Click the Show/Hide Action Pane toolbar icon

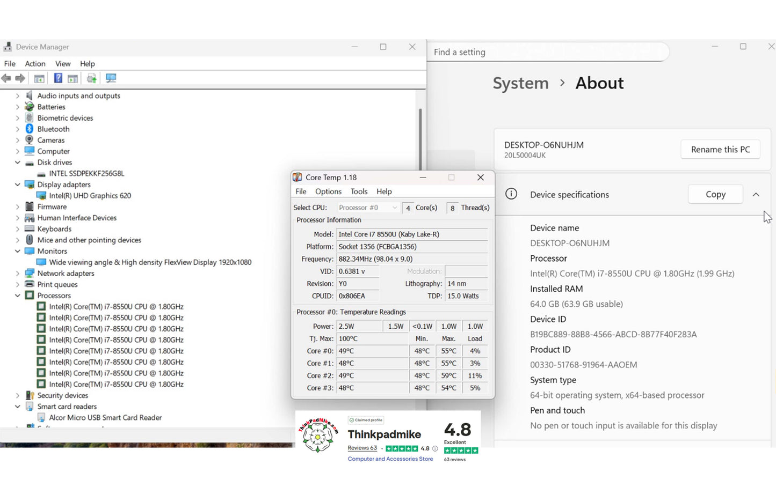click(x=73, y=78)
